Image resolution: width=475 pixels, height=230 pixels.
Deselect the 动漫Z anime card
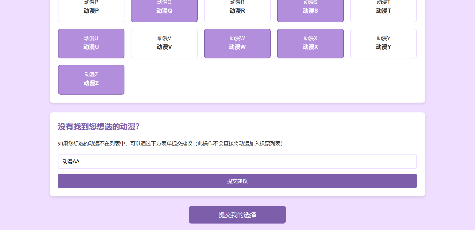tap(91, 80)
